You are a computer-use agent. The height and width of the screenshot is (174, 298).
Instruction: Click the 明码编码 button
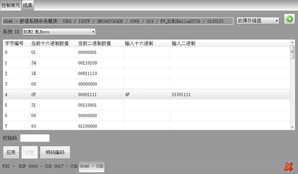(x=55, y=152)
